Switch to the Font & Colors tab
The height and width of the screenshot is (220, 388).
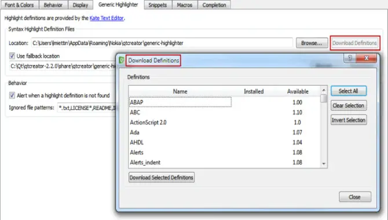[x=19, y=5]
